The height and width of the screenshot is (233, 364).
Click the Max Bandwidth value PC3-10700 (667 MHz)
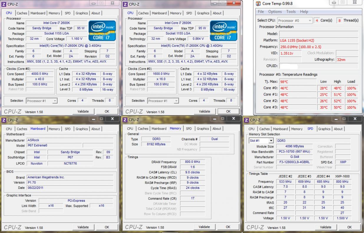pyautogui.click(x=295, y=152)
